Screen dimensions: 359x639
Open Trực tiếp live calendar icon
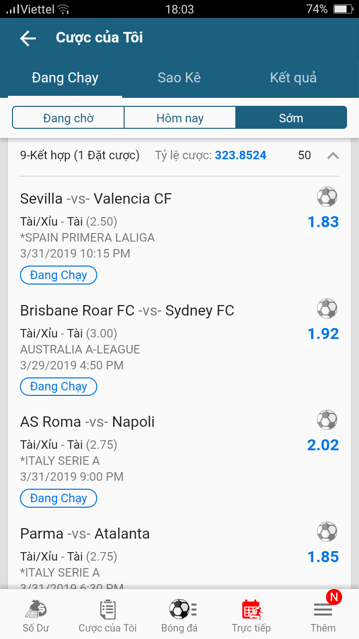tap(252, 610)
